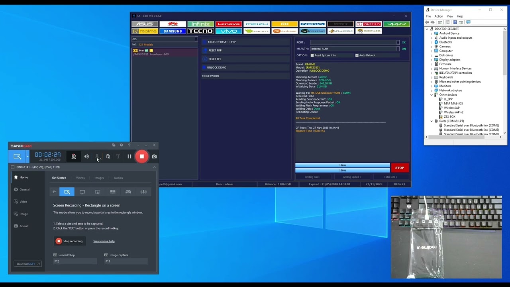
Task: Switch to Bandicam Images tab
Action: (99, 178)
